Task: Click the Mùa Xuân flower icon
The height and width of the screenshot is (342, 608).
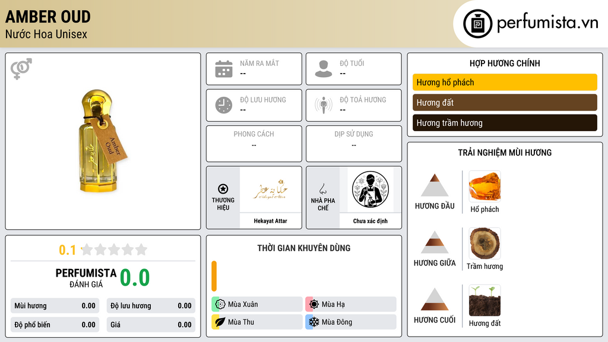Action: pos(220,305)
